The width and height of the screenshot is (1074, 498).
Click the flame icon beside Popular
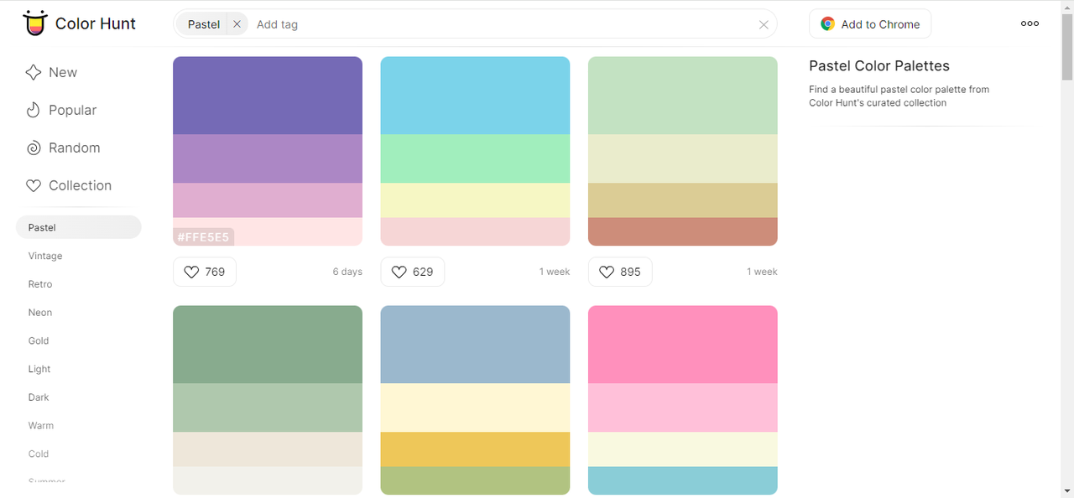[34, 111]
